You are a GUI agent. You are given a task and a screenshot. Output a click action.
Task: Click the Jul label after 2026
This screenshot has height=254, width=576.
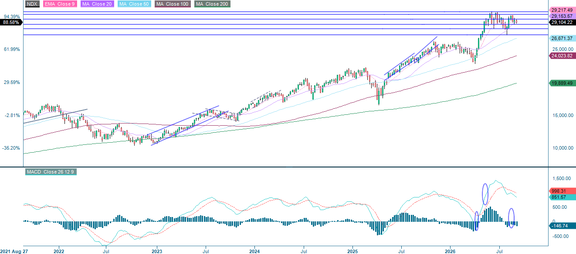[x=499, y=251]
